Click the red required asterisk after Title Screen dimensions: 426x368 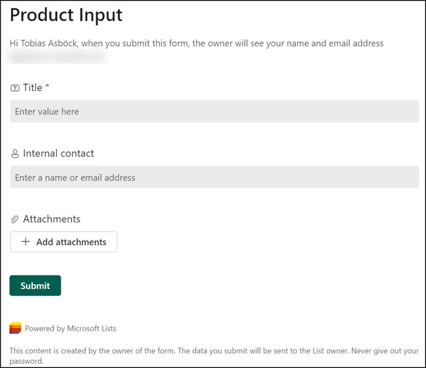[47, 88]
